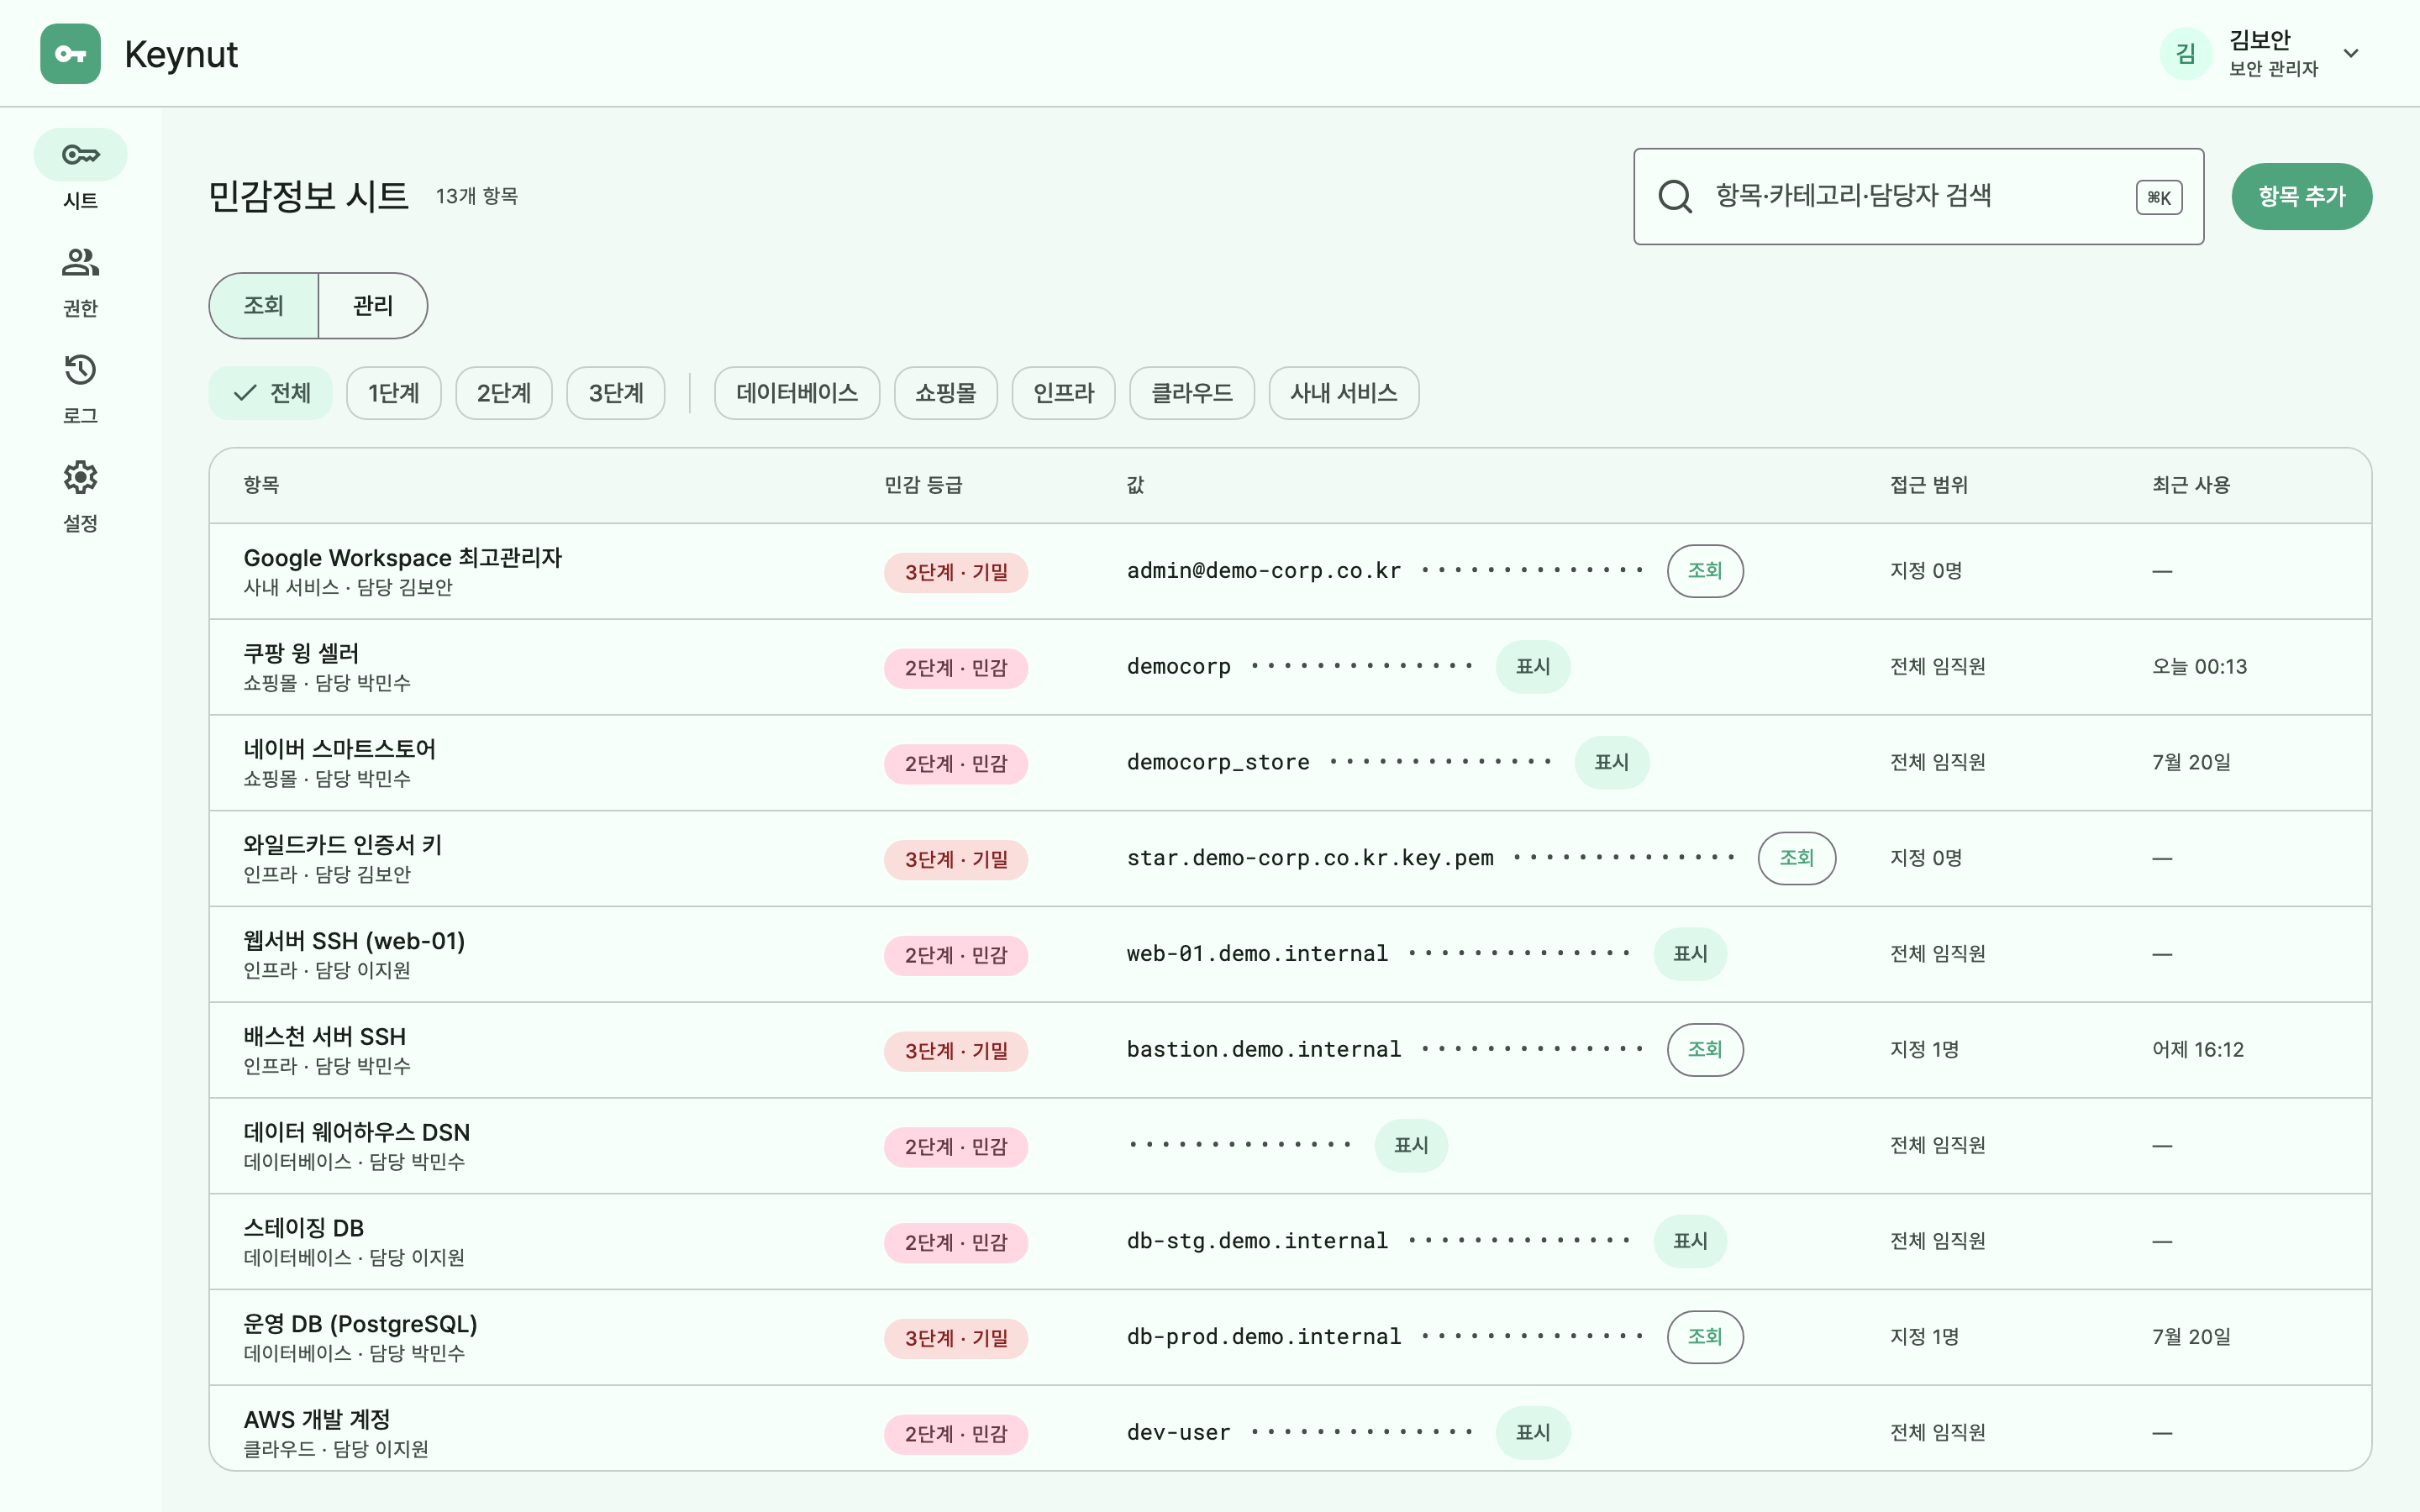This screenshot has height=1512, width=2420.
Task: Click 조회 for Google Workspace 최고관리자
Action: point(1705,571)
